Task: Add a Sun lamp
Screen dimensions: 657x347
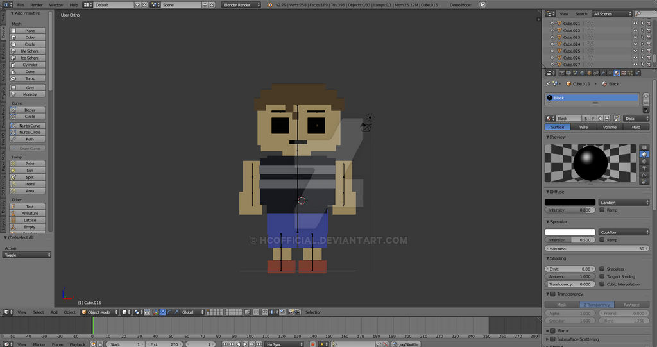Action: coord(27,171)
